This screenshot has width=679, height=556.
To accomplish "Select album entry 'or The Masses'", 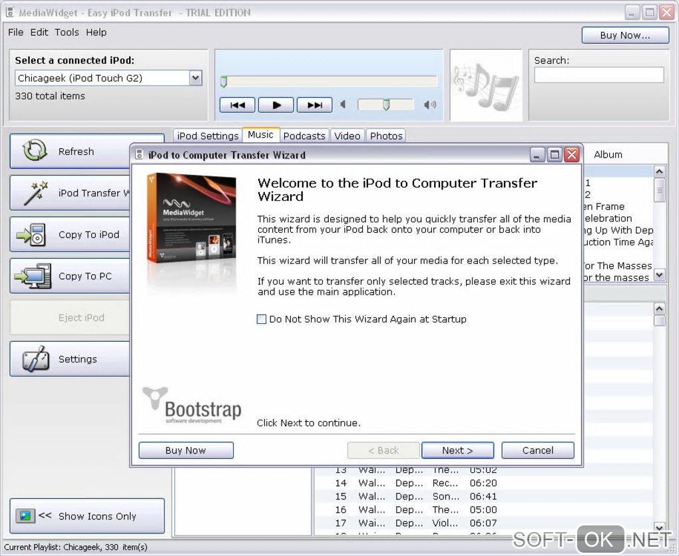I will (618, 265).
